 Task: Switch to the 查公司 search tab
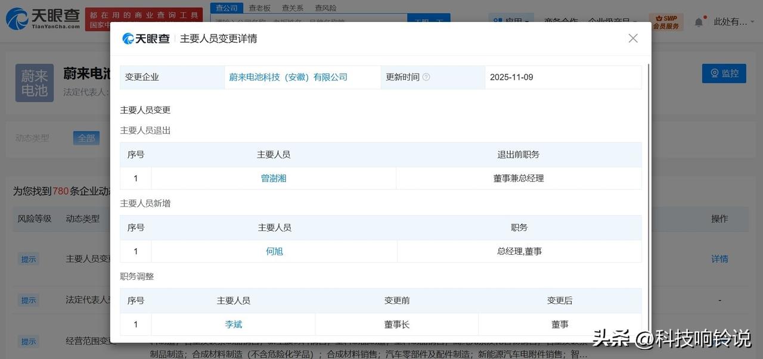(x=227, y=8)
